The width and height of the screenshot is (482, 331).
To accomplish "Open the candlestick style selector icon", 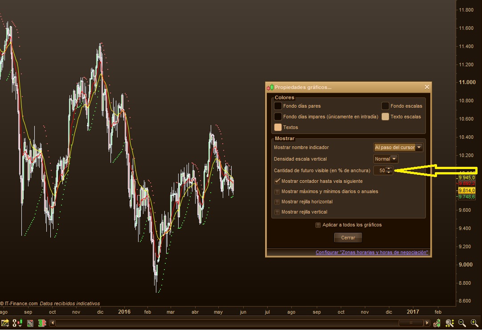I will pos(20,323).
